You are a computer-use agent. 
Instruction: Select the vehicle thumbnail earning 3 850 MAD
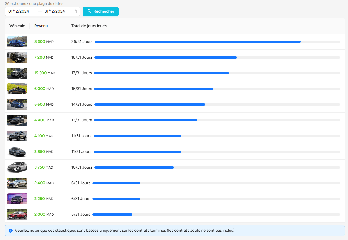(17, 152)
